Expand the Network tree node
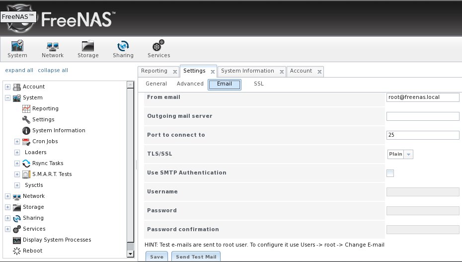 click(x=7, y=196)
